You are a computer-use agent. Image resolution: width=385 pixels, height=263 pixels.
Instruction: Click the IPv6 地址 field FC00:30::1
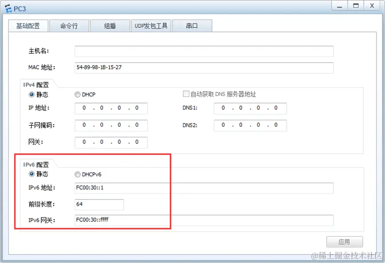tap(204, 188)
